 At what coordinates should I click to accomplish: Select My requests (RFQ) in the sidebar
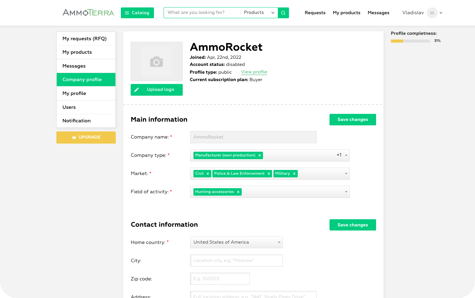click(86, 39)
